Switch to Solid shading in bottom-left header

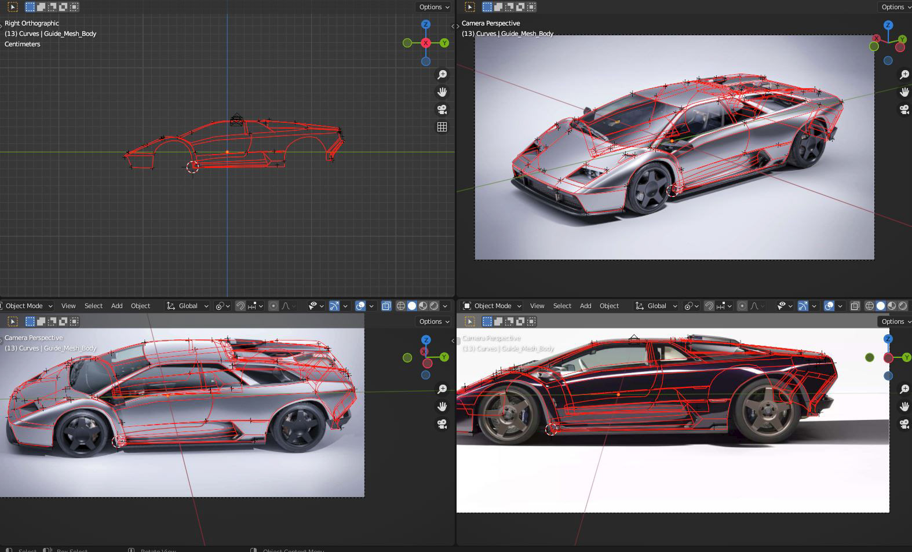point(412,306)
